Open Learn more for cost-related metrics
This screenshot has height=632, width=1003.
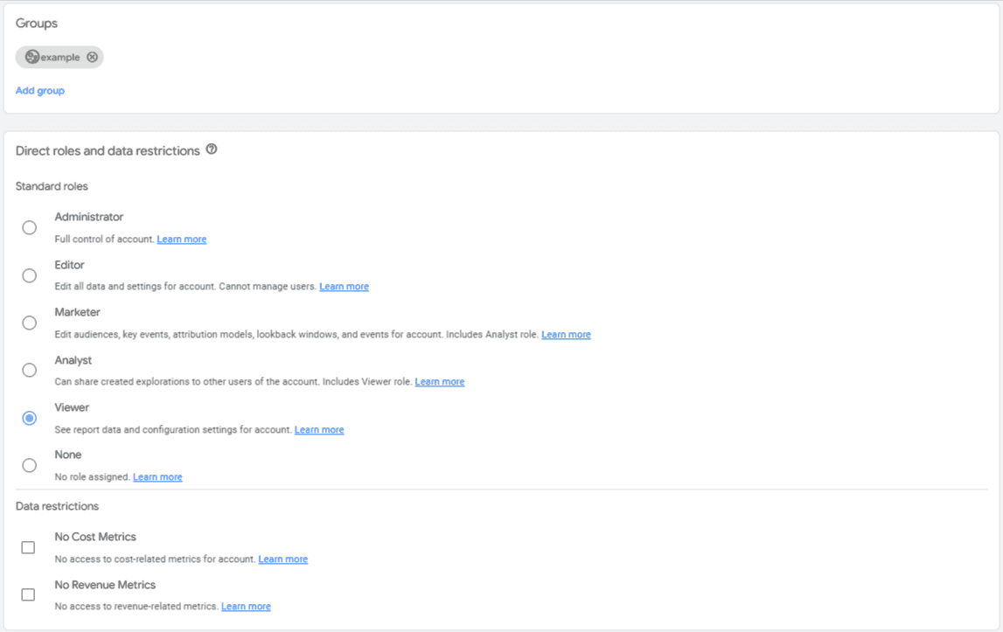pos(282,559)
